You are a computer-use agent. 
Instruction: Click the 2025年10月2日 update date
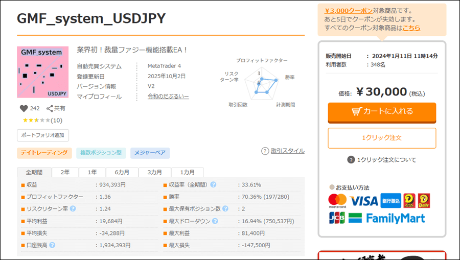(167, 76)
